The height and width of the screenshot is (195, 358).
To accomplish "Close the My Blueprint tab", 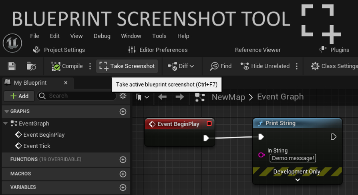I will click(x=66, y=83).
